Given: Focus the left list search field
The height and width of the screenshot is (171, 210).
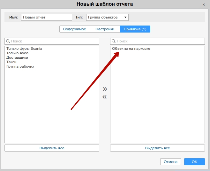Looking at the screenshot, I should (x=52, y=41).
